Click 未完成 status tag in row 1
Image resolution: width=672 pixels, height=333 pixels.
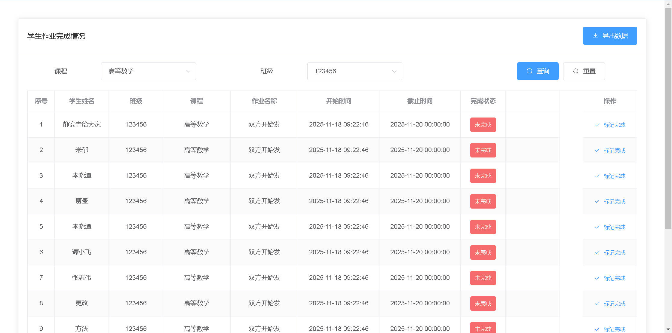[483, 125]
